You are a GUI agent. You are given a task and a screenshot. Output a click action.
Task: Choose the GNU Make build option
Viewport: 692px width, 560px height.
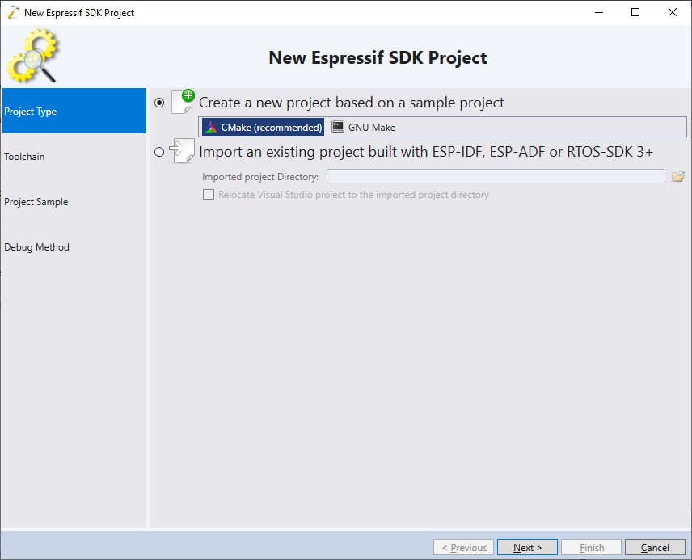coord(364,127)
